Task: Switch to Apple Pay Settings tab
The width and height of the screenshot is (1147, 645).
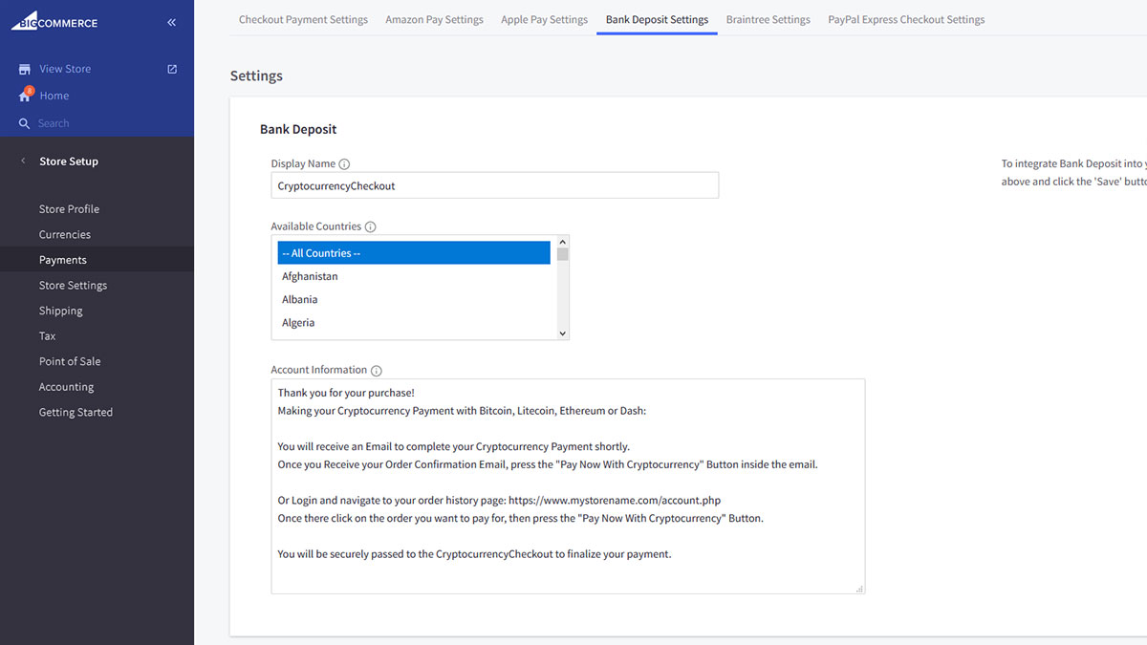Action: pos(544,19)
